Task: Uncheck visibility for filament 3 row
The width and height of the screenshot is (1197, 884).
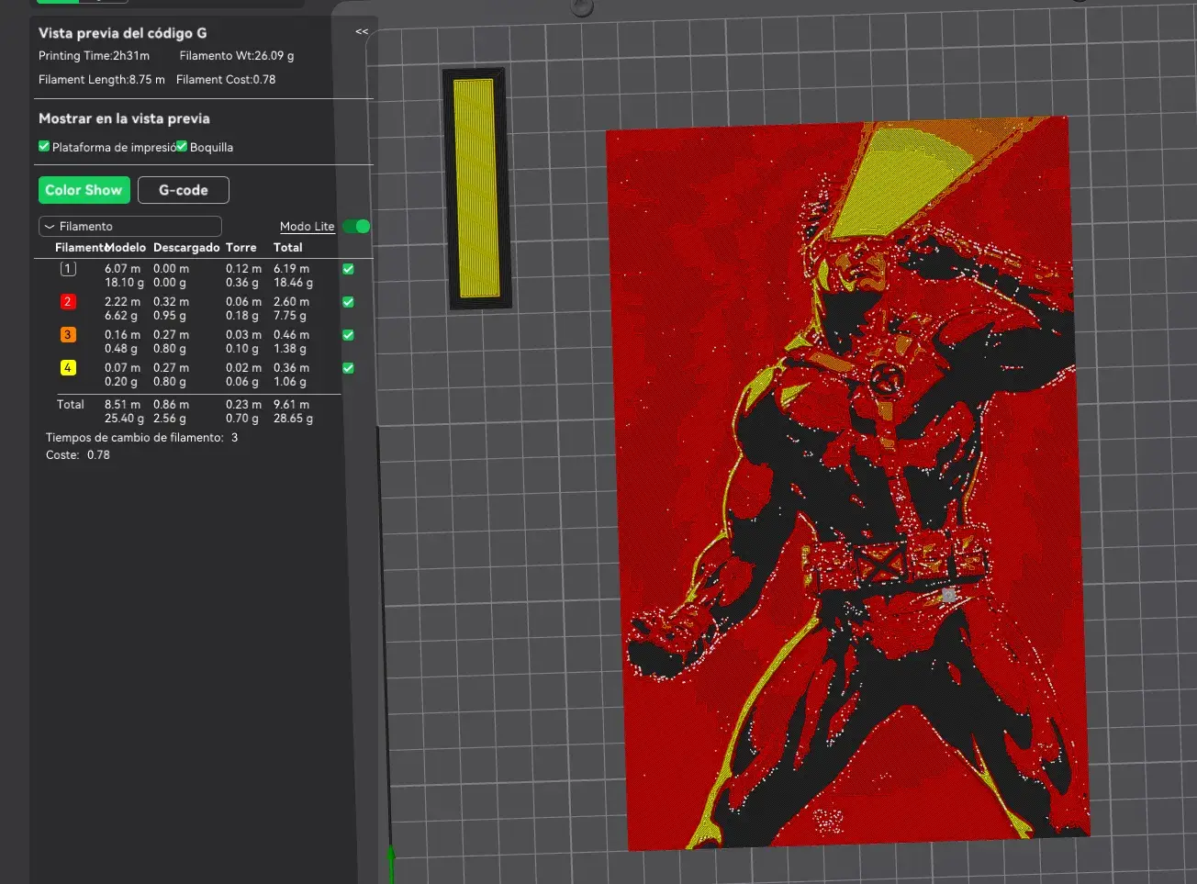Action: point(349,335)
